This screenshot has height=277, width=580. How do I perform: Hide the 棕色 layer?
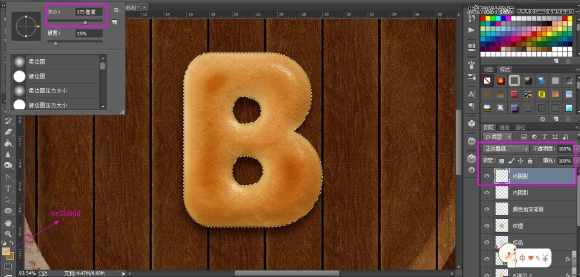click(487, 242)
